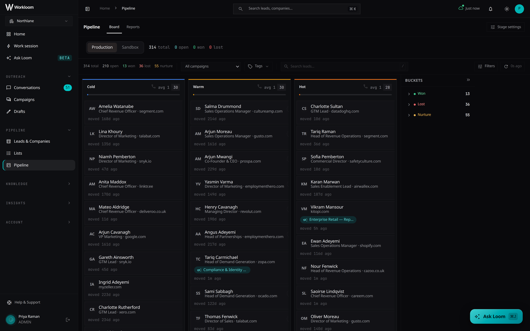Click the phone icon in Cold column
Screen dimensions: 530x331
pyautogui.click(x=153, y=87)
